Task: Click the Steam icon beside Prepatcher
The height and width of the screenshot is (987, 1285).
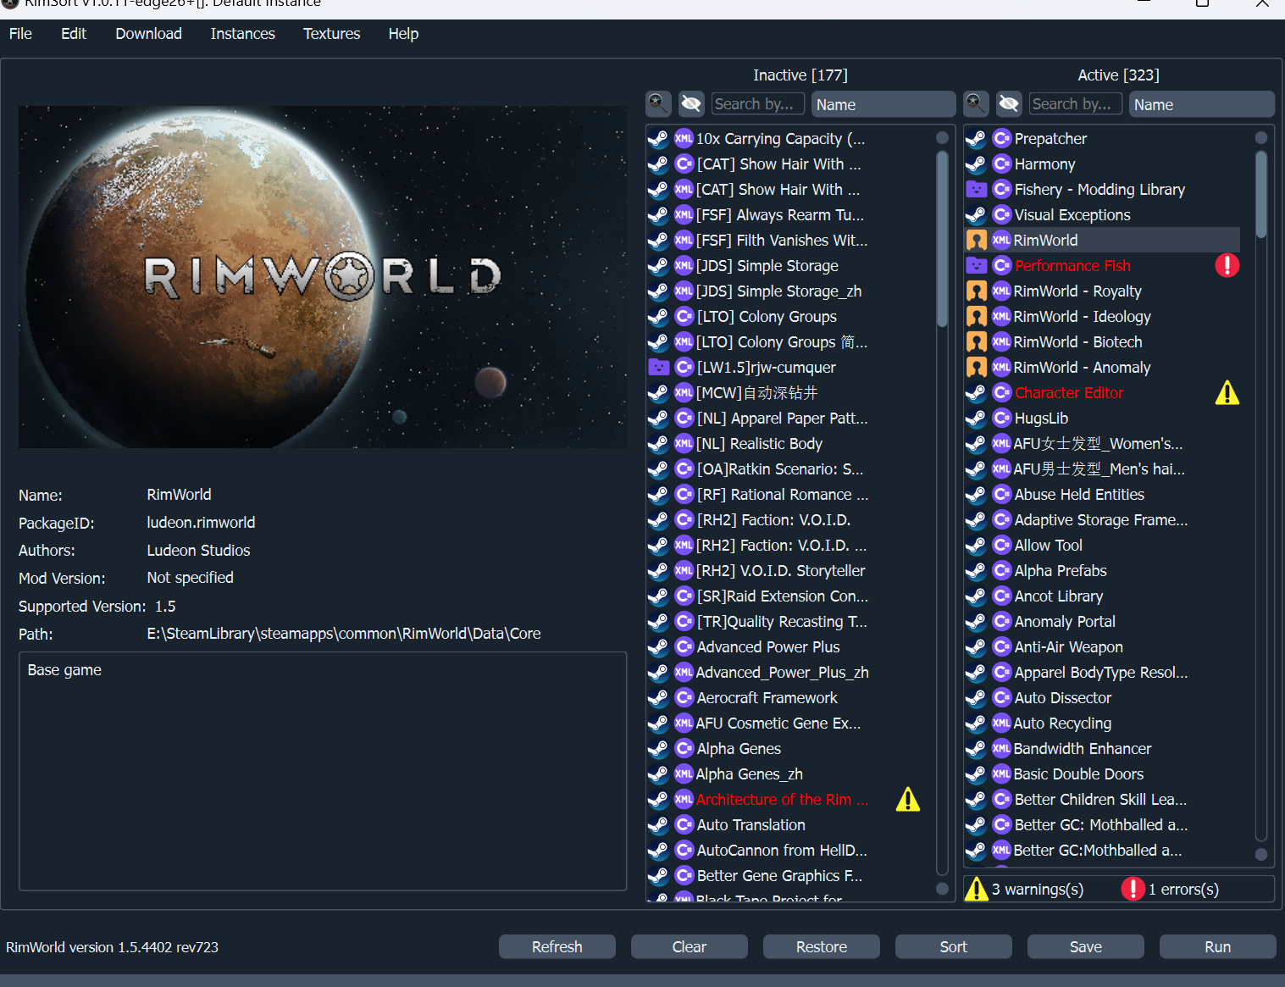Action: (976, 138)
